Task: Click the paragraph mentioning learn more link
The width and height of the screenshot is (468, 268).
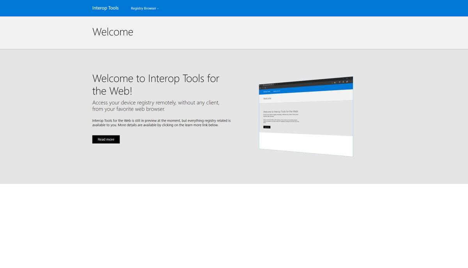Action: coord(161,123)
